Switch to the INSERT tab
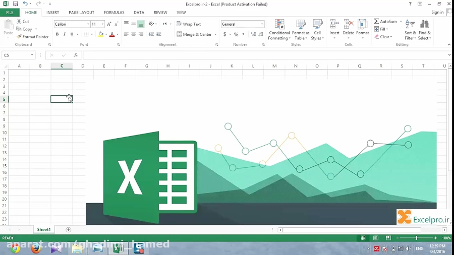Viewport: 454px width, 255px height. [52, 13]
